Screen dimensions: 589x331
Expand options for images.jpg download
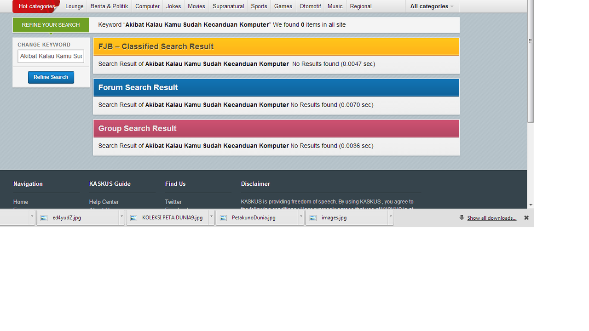(391, 217)
